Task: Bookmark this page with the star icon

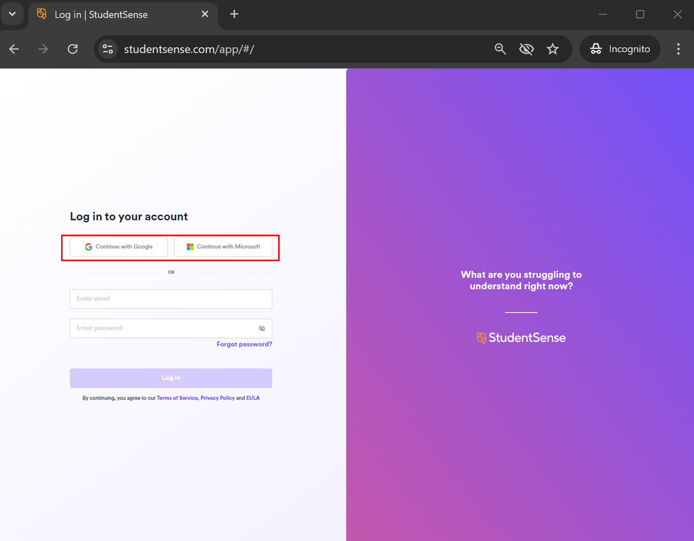Action: (553, 49)
